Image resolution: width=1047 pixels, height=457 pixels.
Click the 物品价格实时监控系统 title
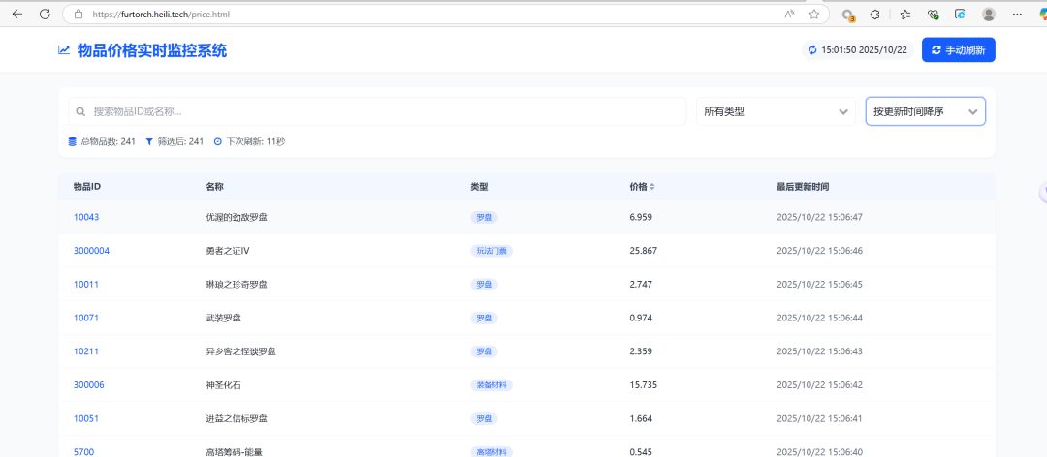(152, 50)
